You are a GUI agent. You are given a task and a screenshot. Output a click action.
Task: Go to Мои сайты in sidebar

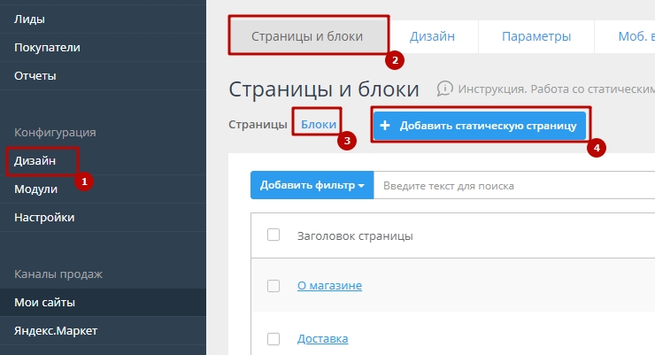tap(44, 303)
